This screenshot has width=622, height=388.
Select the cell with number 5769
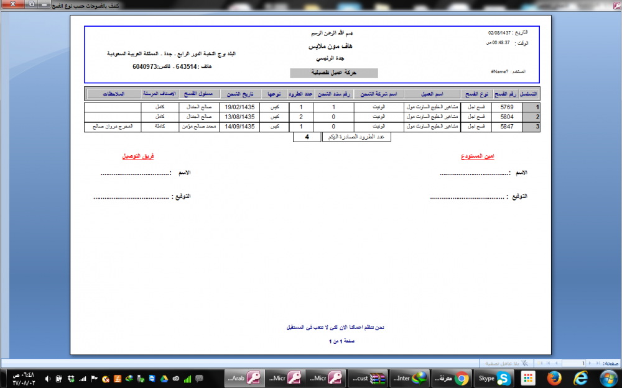(506, 107)
